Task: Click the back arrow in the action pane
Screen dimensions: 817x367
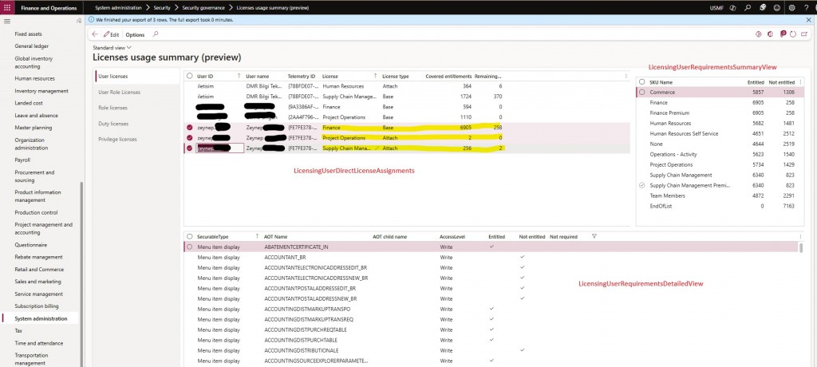Action: (95, 34)
